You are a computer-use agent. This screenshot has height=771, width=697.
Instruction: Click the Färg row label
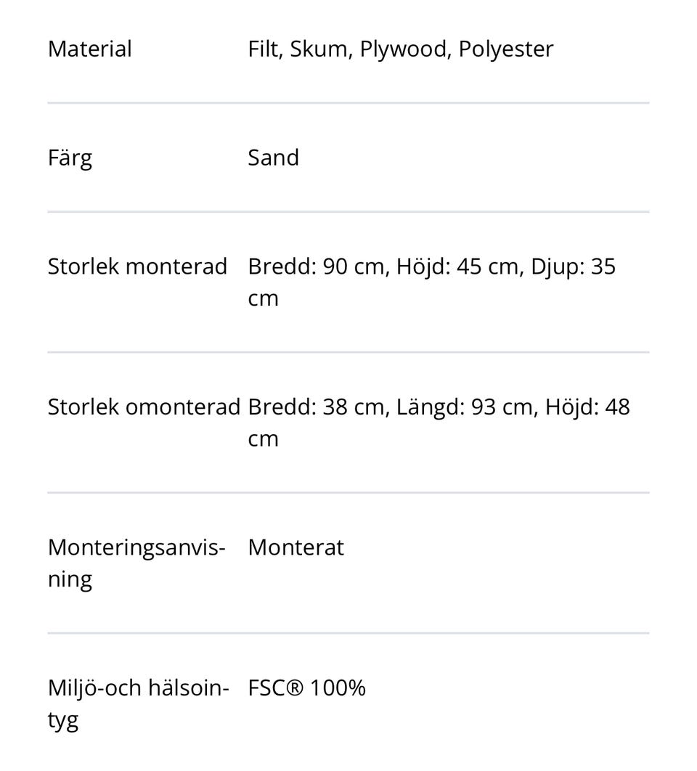70,158
